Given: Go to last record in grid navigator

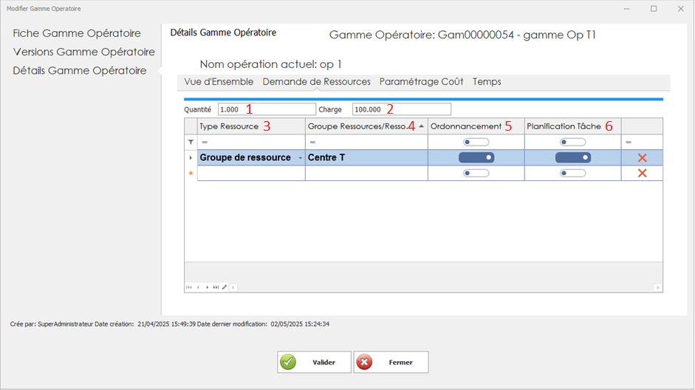Looking at the screenshot, I should (216, 287).
